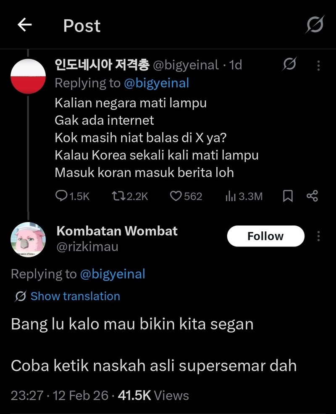Click the repost icon showing 2.2K
The width and height of the screenshot is (336, 414).
[x=118, y=196]
